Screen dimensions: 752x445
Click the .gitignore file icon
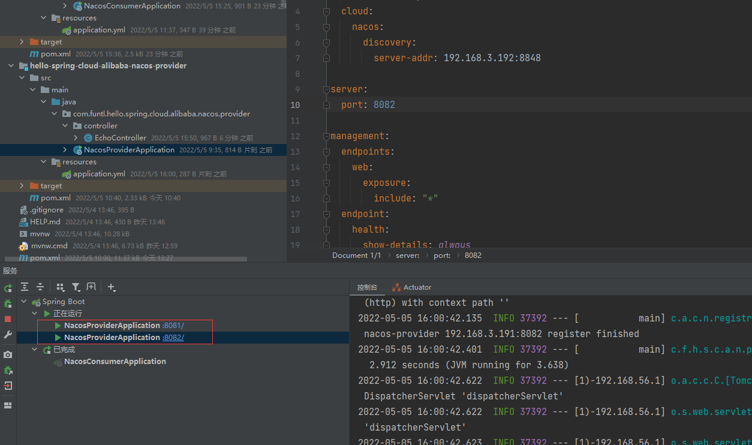pos(23,210)
